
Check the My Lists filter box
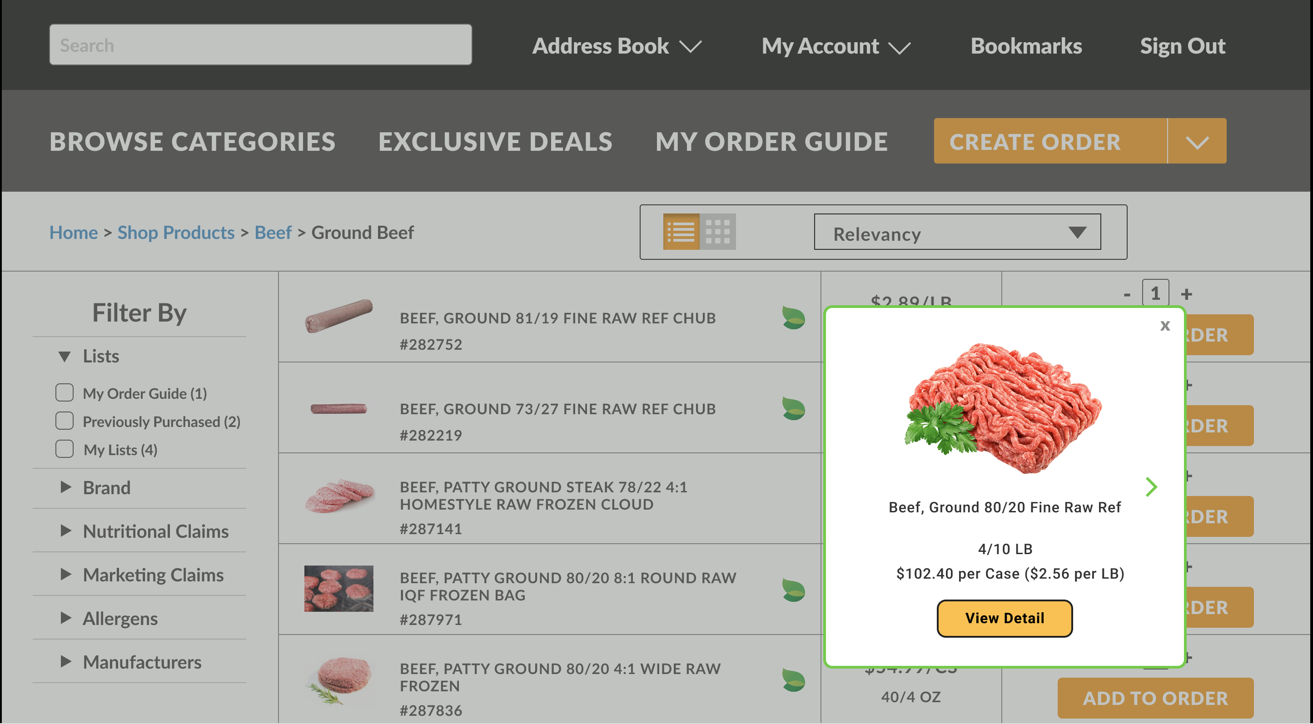point(64,448)
